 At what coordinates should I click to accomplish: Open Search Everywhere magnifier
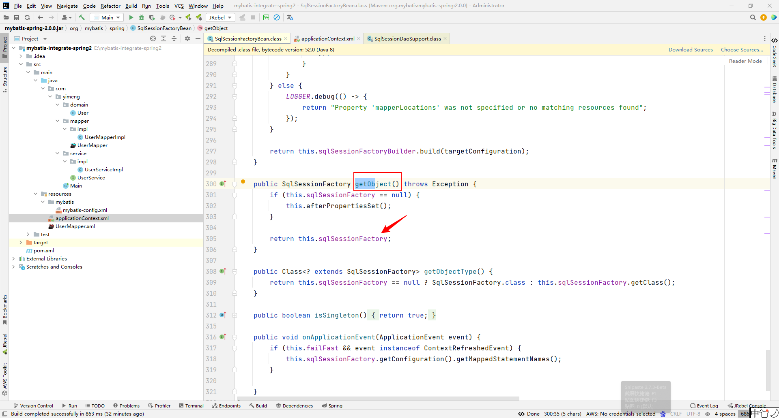753,17
